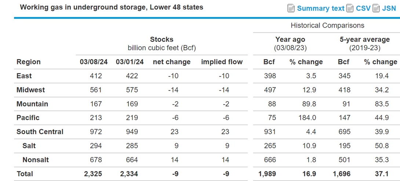
Task: Click the document icon before CSV
Action: [350, 8]
